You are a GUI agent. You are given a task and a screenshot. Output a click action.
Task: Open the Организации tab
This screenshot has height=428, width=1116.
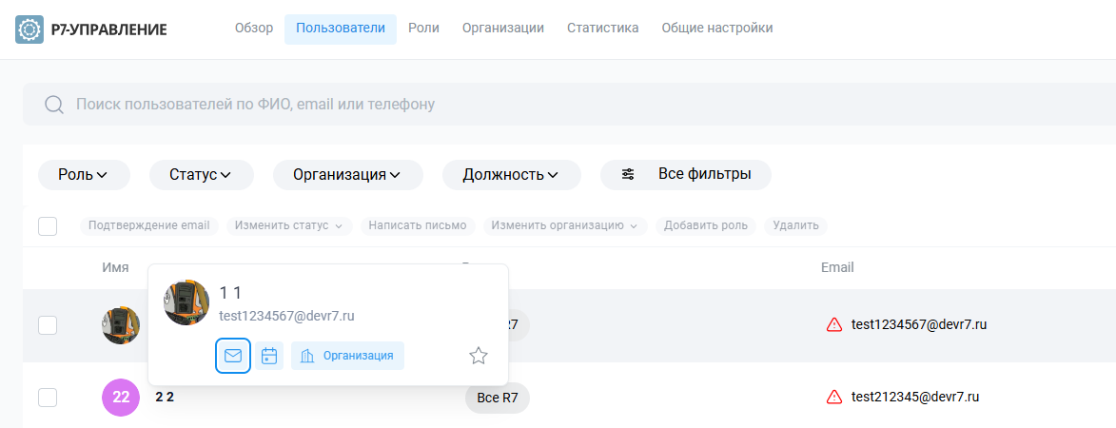tap(503, 29)
